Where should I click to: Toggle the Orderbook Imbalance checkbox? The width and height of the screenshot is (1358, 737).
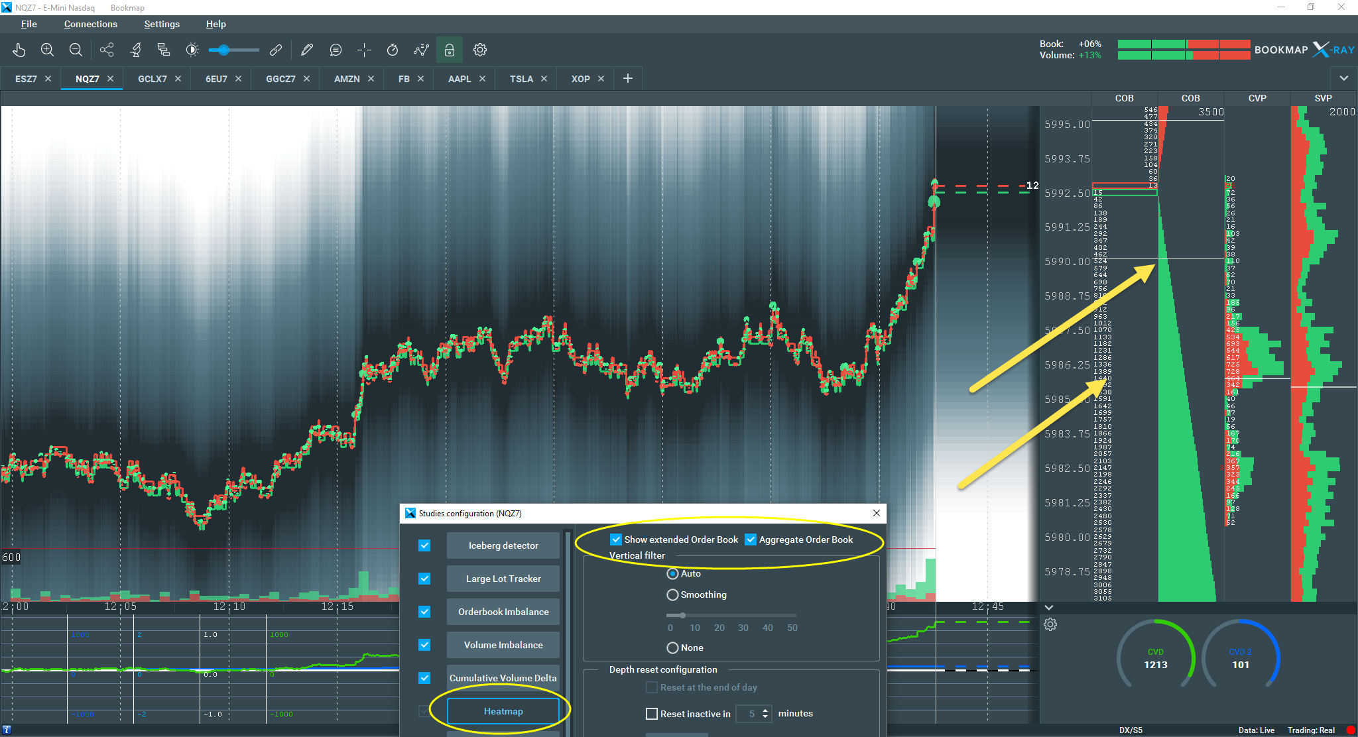click(x=424, y=612)
